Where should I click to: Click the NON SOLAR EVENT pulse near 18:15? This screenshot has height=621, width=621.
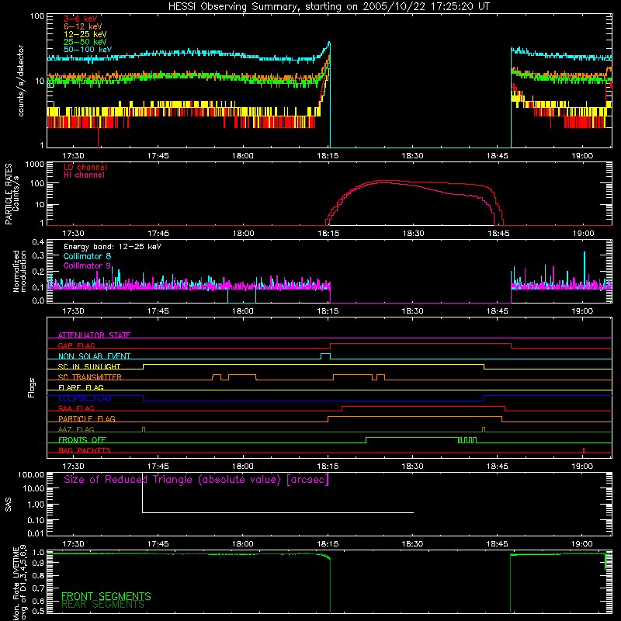tap(325, 356)
